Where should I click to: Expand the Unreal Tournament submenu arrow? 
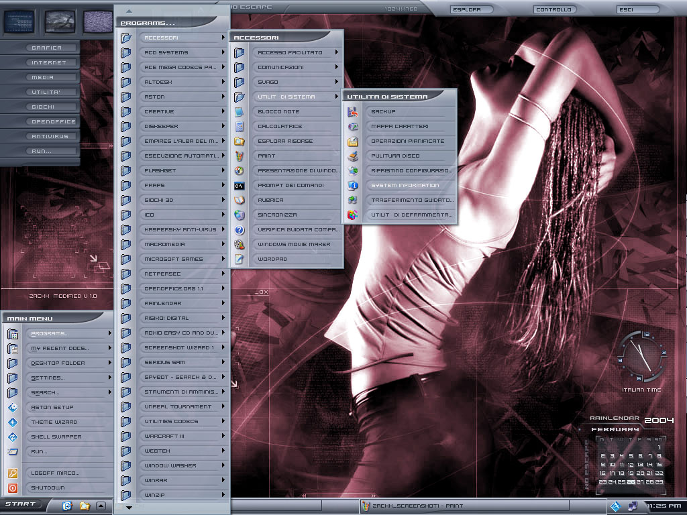(x=223, y=406)
